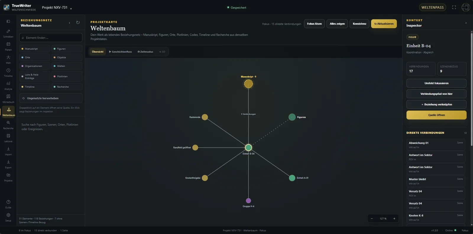Open Setup settings
The image size is (473, 234).
(x=8, y=217)
